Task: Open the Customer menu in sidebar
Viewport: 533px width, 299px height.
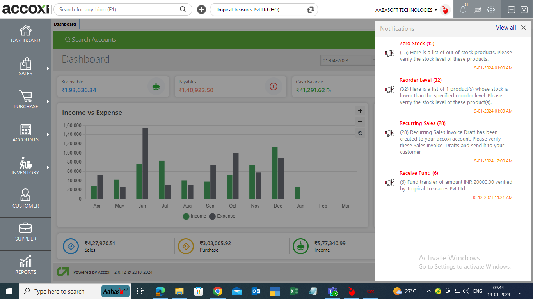Action: click(x=26, y=199)
